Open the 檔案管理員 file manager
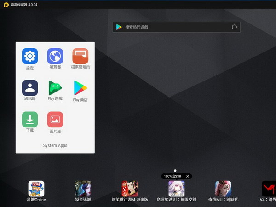276x207 pixels. (80, 57)
